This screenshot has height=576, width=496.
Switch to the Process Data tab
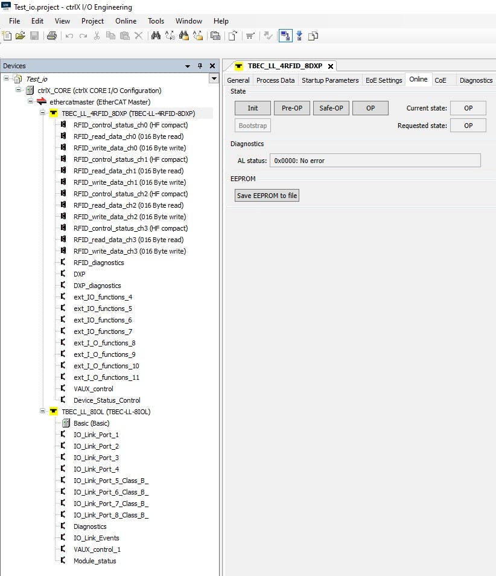[x=275, y=80]
